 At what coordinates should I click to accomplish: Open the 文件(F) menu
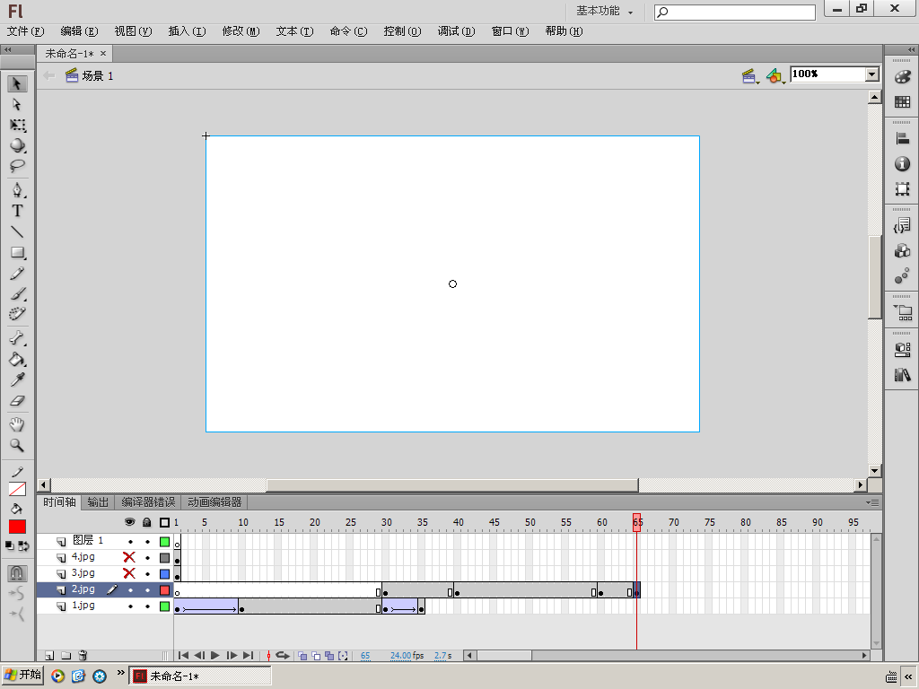click(x=25, y=31)
